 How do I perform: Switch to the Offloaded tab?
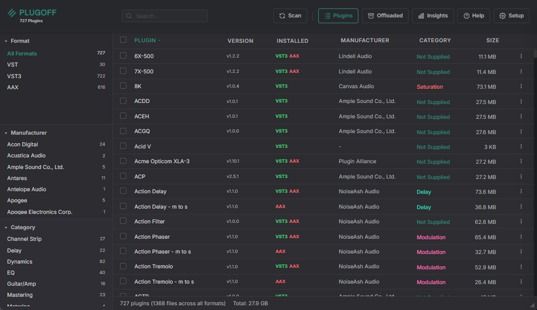click(x=385, y=16)
